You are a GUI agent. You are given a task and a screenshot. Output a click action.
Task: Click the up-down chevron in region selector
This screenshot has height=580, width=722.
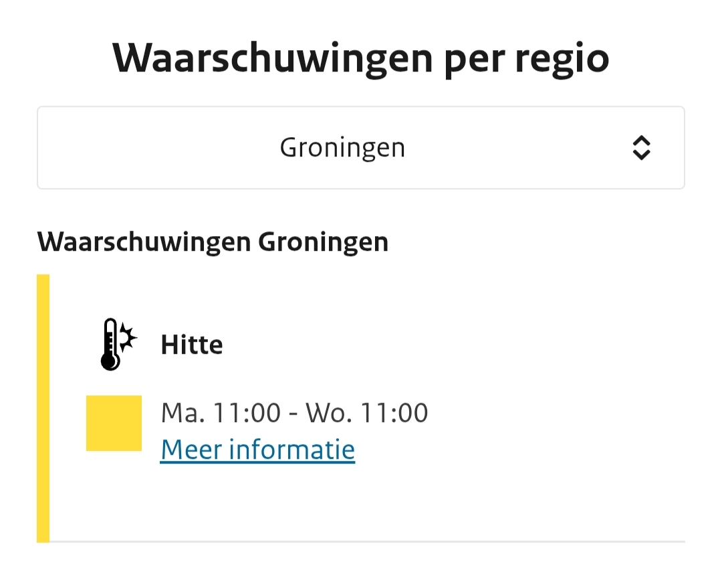pyautogui.click(x=641, y=148)
